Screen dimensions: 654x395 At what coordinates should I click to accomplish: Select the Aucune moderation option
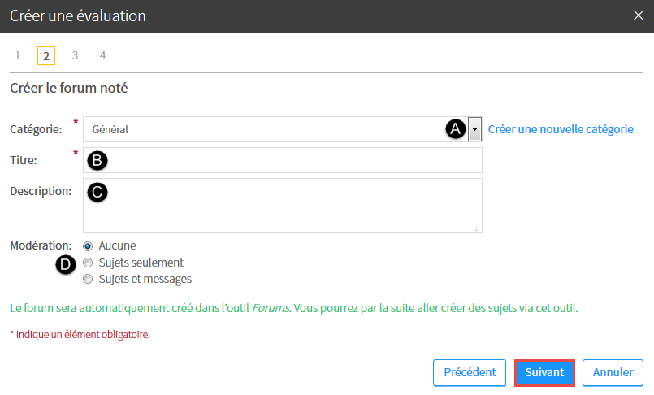coord(88,246)
